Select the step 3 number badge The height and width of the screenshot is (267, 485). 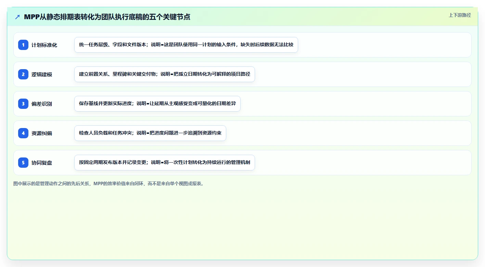click(23, 104)
